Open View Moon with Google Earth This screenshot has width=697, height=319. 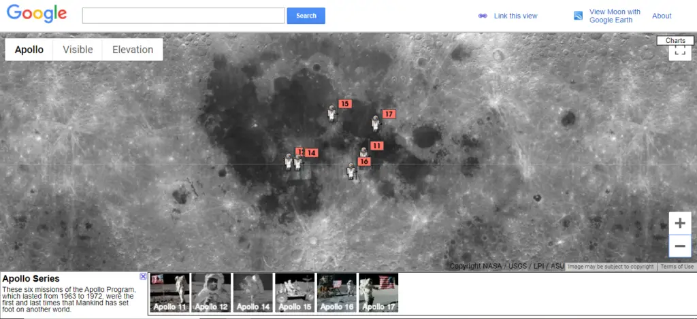tap(615, 16)
